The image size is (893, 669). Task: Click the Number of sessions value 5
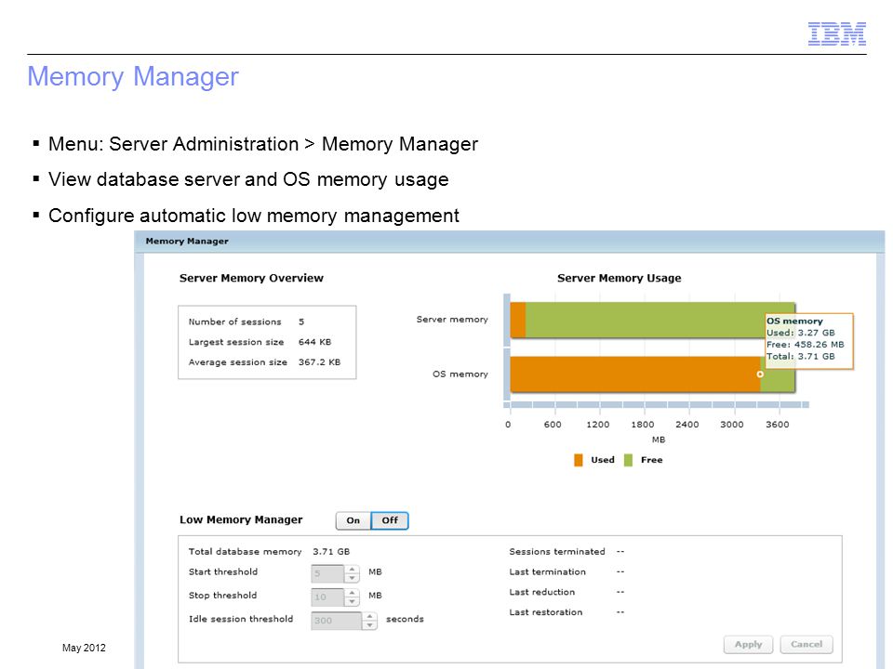click(301, 322)
